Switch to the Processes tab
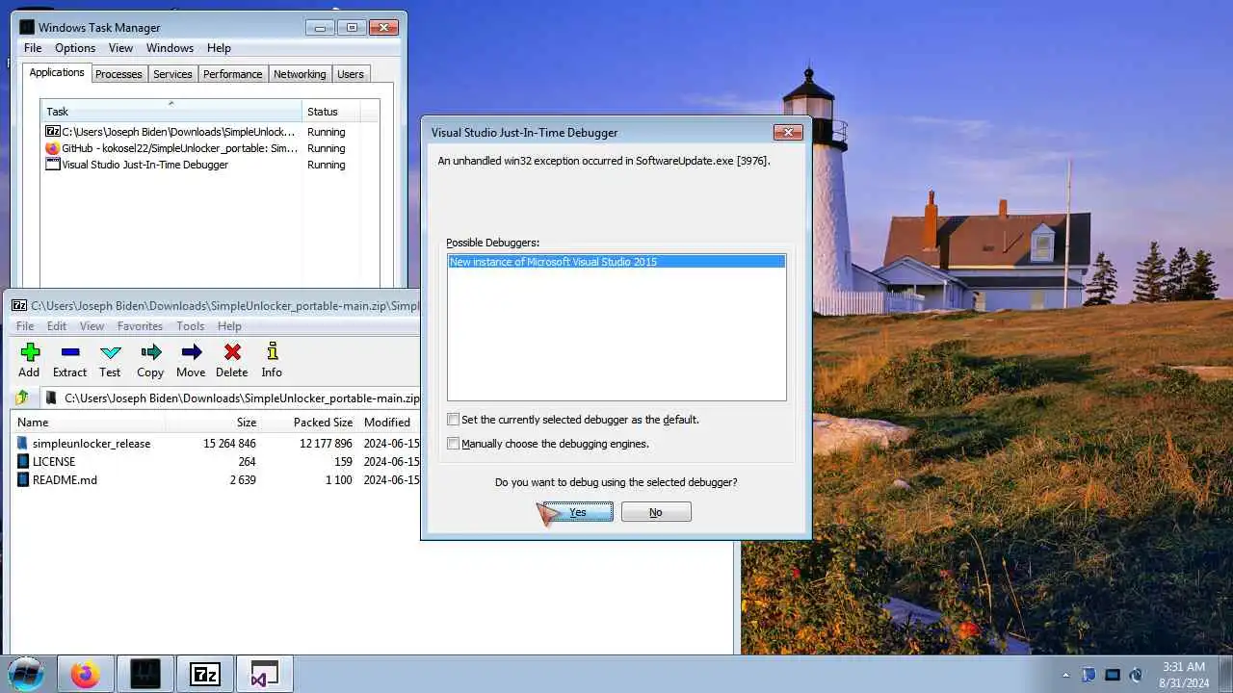Image resolution: width=1233 pixels, height=693 pixels. click(x=118, y=74)
